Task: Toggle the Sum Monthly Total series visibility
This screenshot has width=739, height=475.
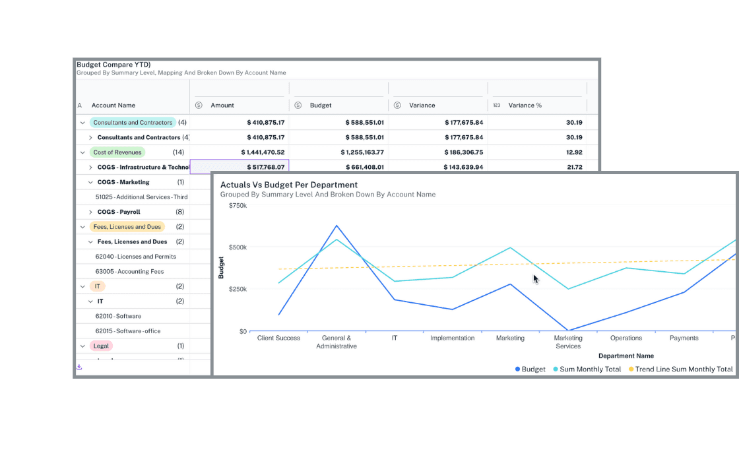Action: (587, 369)
